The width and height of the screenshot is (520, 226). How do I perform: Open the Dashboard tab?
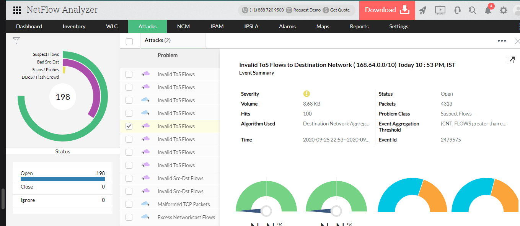click(29, 26)
